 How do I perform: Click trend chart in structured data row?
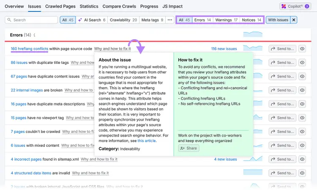click(x=253, y=172)
